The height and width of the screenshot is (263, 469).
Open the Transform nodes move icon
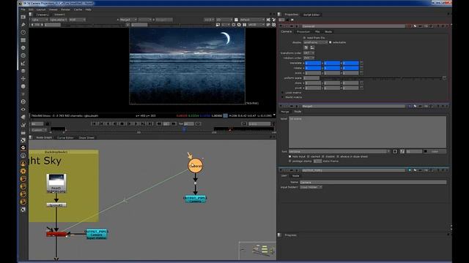(x=23, y=79)
